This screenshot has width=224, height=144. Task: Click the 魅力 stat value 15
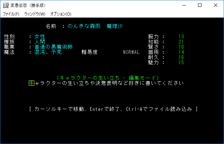pyautogui.click(x=181, y=63)
